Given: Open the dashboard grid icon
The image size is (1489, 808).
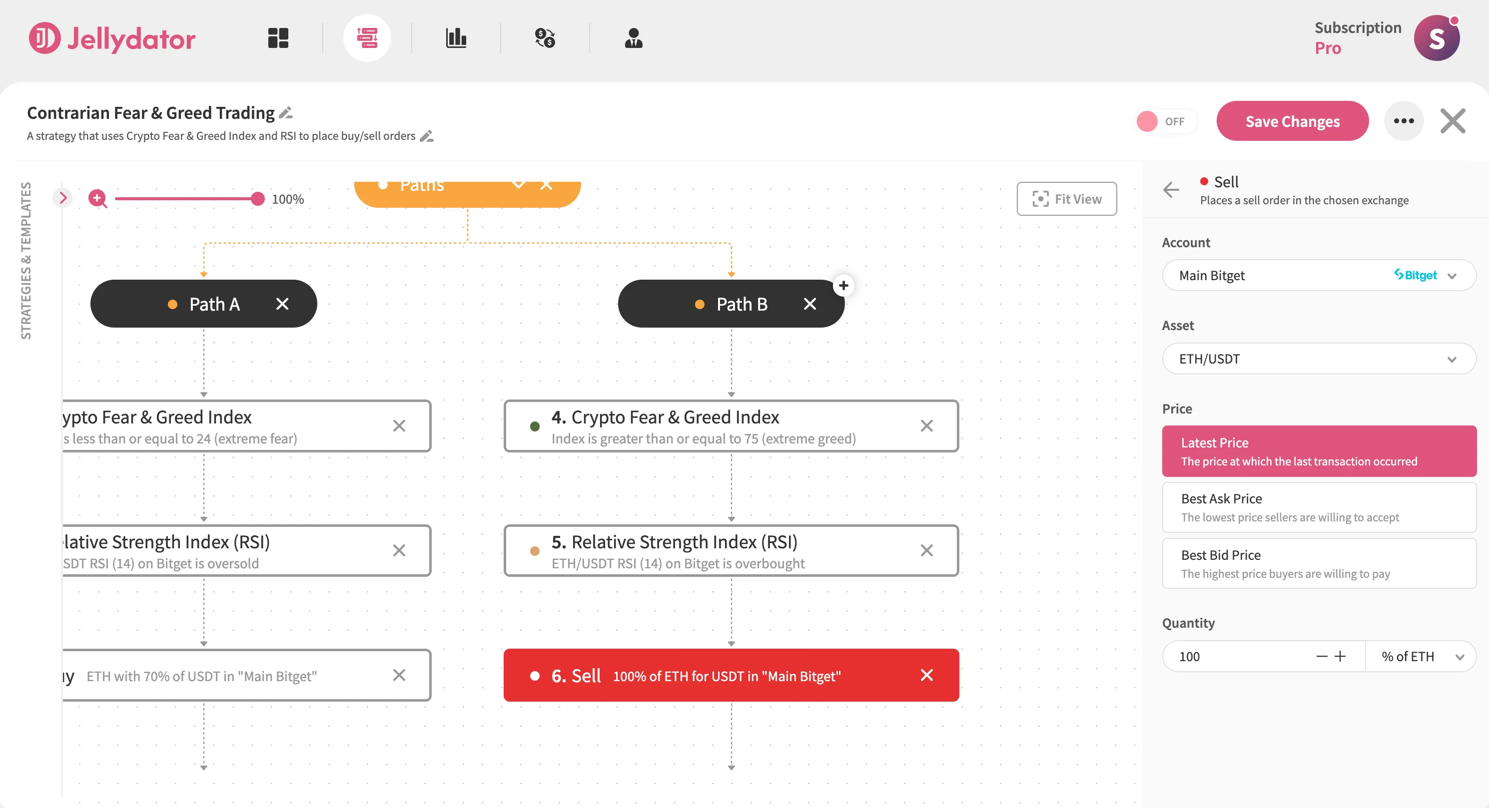Looking at the screenshot, I should [278, 38].
